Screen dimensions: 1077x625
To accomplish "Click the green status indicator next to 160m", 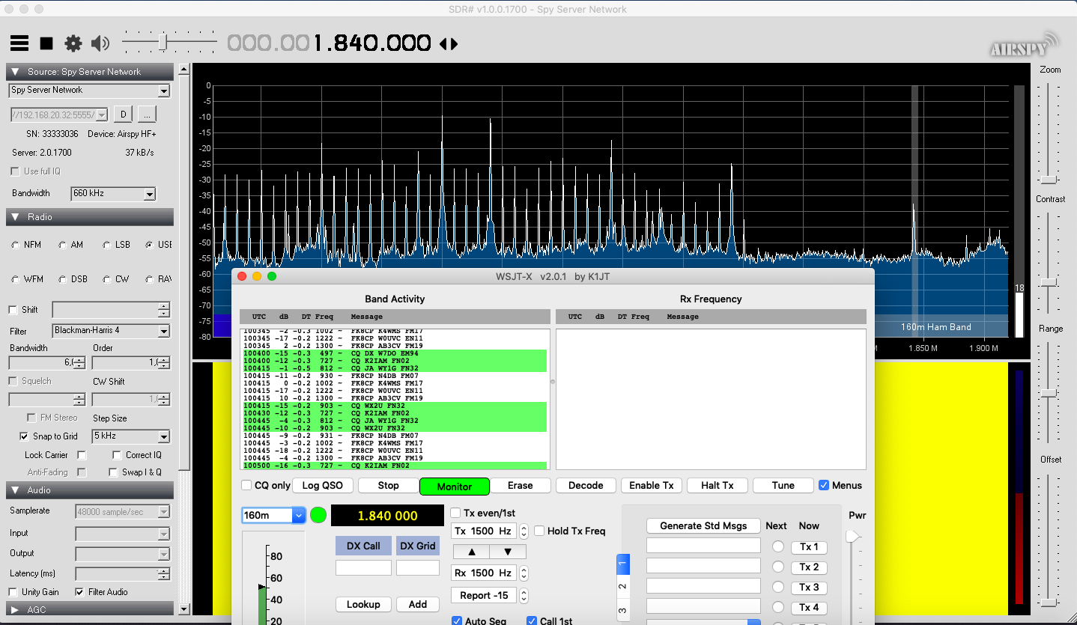I will point(318,515).
